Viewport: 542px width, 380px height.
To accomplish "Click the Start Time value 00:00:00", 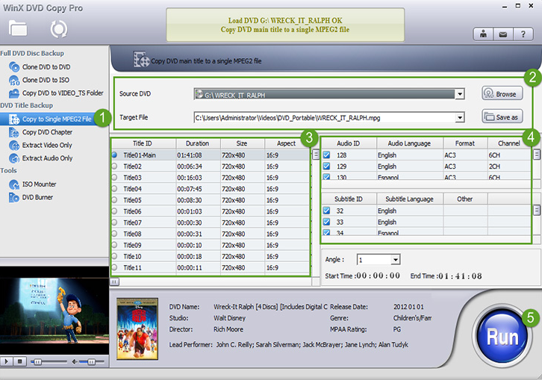I will point(378,275).
